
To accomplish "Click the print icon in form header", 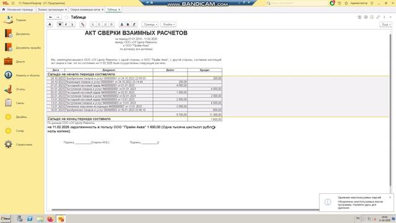I will [366, 17].
